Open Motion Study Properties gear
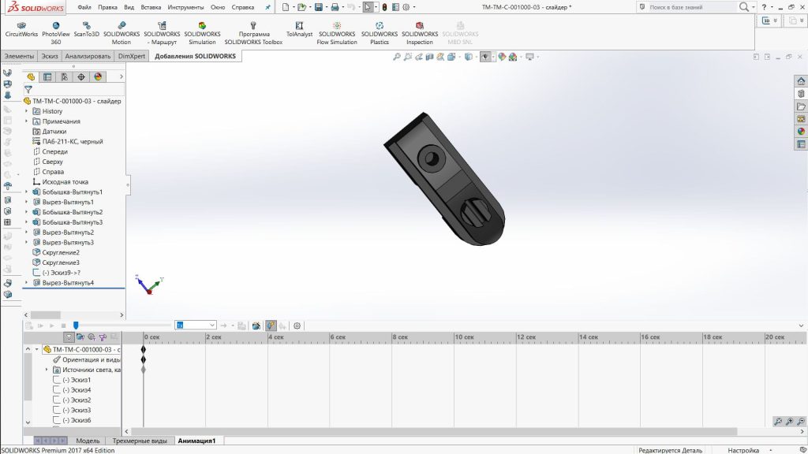 pos(297,326)
